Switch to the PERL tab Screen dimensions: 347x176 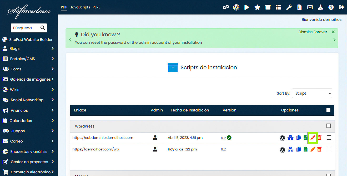pyautogui.click(x=96, y=7)
